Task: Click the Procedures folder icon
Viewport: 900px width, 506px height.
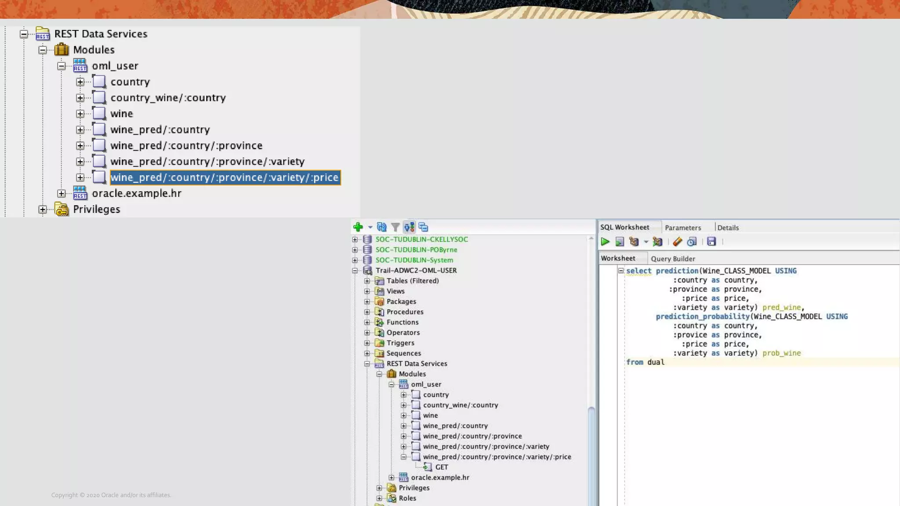Action: click(379, 312)
